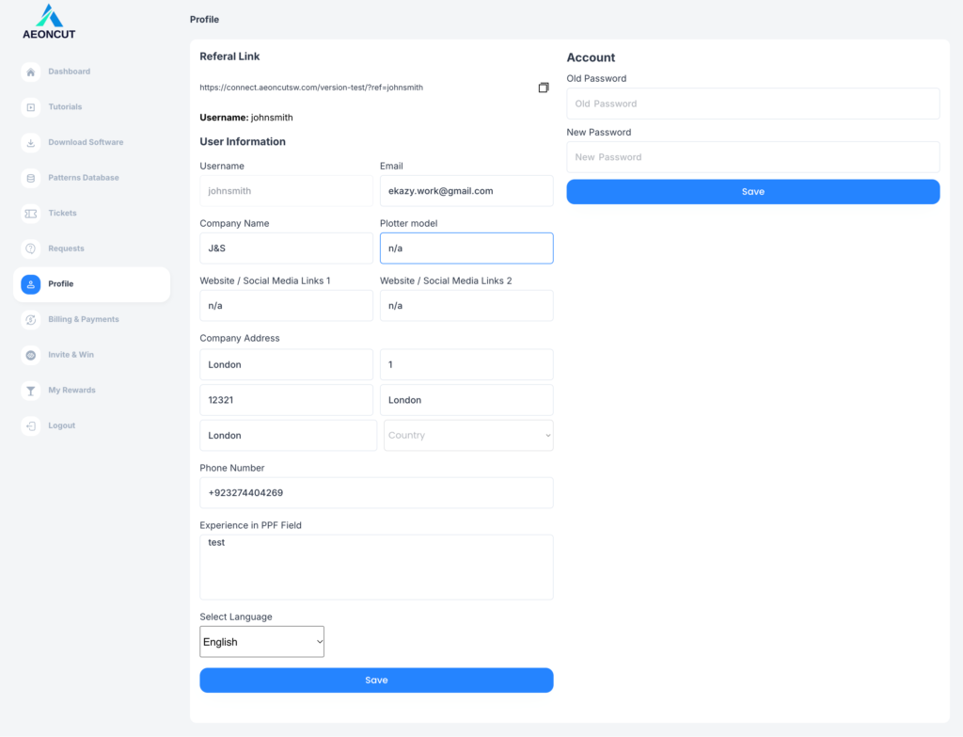Click the Dashboard home icon
The image size is (963, 737).
[31, 72]
